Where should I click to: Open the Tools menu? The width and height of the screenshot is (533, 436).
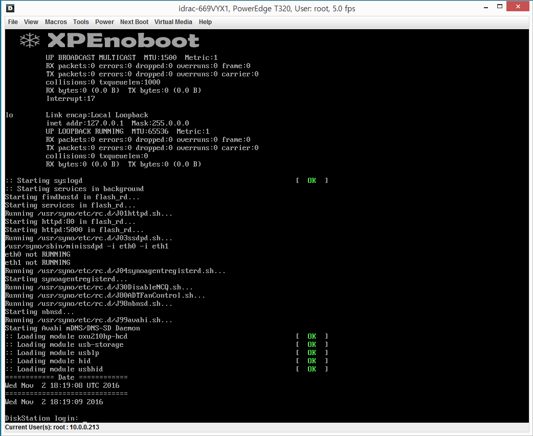point(81,22)
